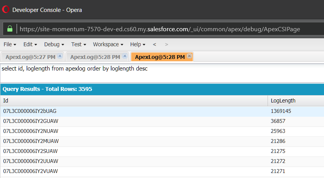Click the Salesforce URL in address bar
Image resolution: width=324 pixels, height=178 pixels.
pyautogui.click(x=160, y=29)
